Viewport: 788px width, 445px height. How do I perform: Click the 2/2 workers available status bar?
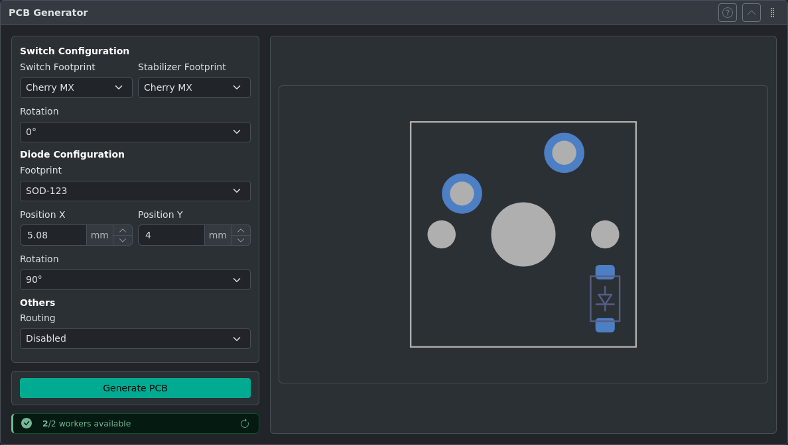click(x=135, y=423)
